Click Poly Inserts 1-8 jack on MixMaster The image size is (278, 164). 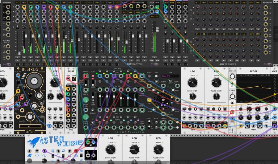coord(8,7)
